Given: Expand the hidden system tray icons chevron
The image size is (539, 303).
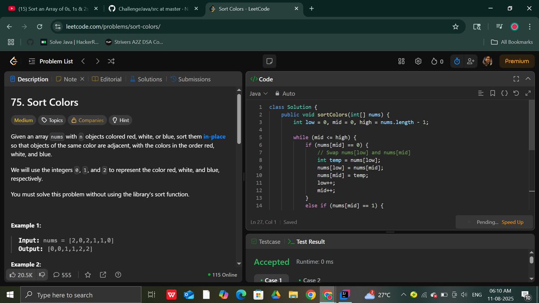Looking at the screenshot, I should pos(403,295).
